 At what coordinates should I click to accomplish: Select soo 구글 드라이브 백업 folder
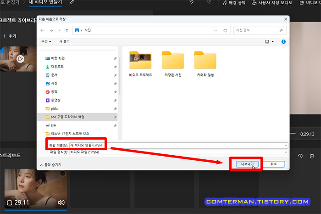tap(78, 117)
